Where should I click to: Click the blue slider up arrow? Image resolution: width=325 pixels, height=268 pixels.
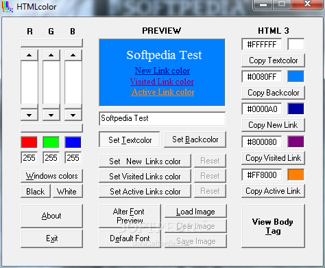tap(73, 55)
